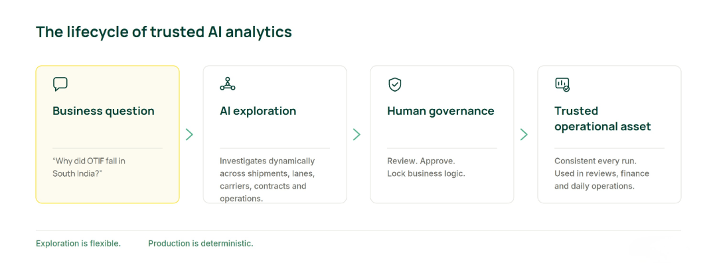Click the chevron arrow between AI exploration and Human governance
This screenshot has height=263, width=717.
tap(357, 134)
